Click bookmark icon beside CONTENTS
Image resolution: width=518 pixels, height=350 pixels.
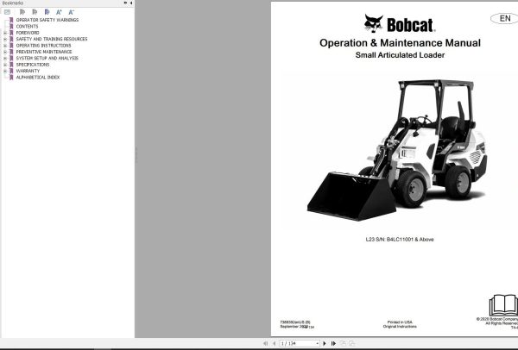11,27
